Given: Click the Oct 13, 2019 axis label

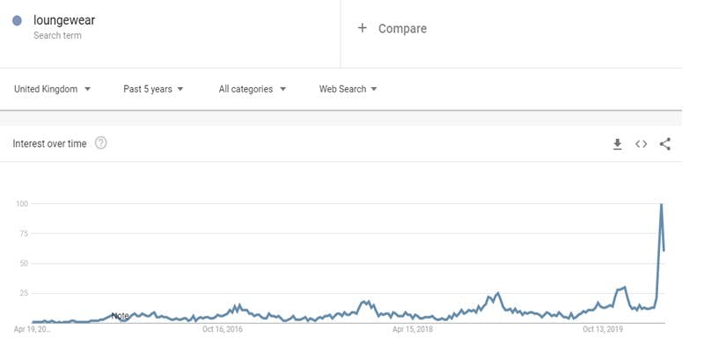Looking at the screenshot, I should point(603,330).
